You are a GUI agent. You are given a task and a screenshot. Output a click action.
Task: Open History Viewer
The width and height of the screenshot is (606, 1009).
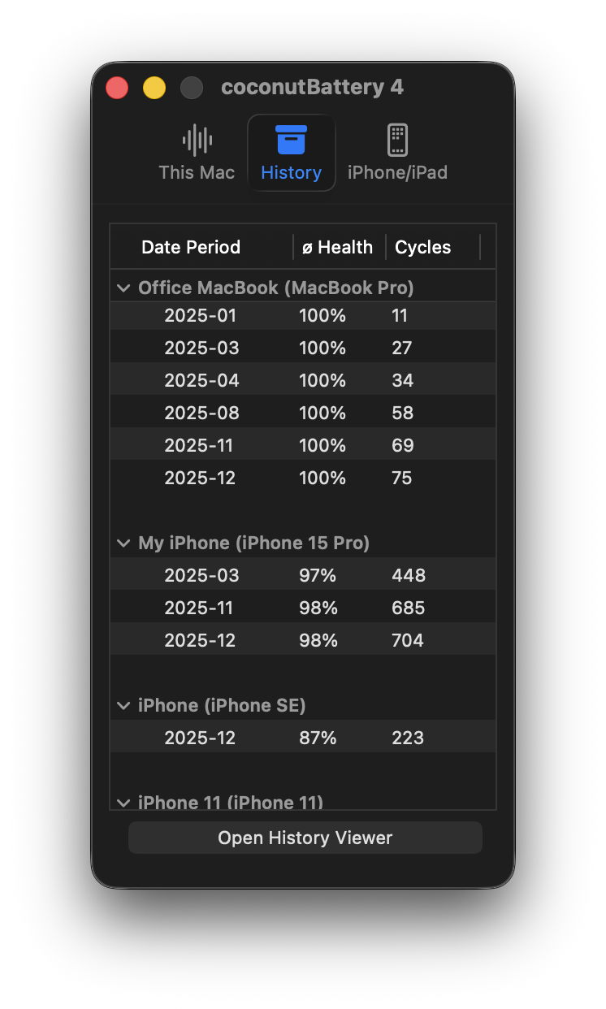(305, 838)
